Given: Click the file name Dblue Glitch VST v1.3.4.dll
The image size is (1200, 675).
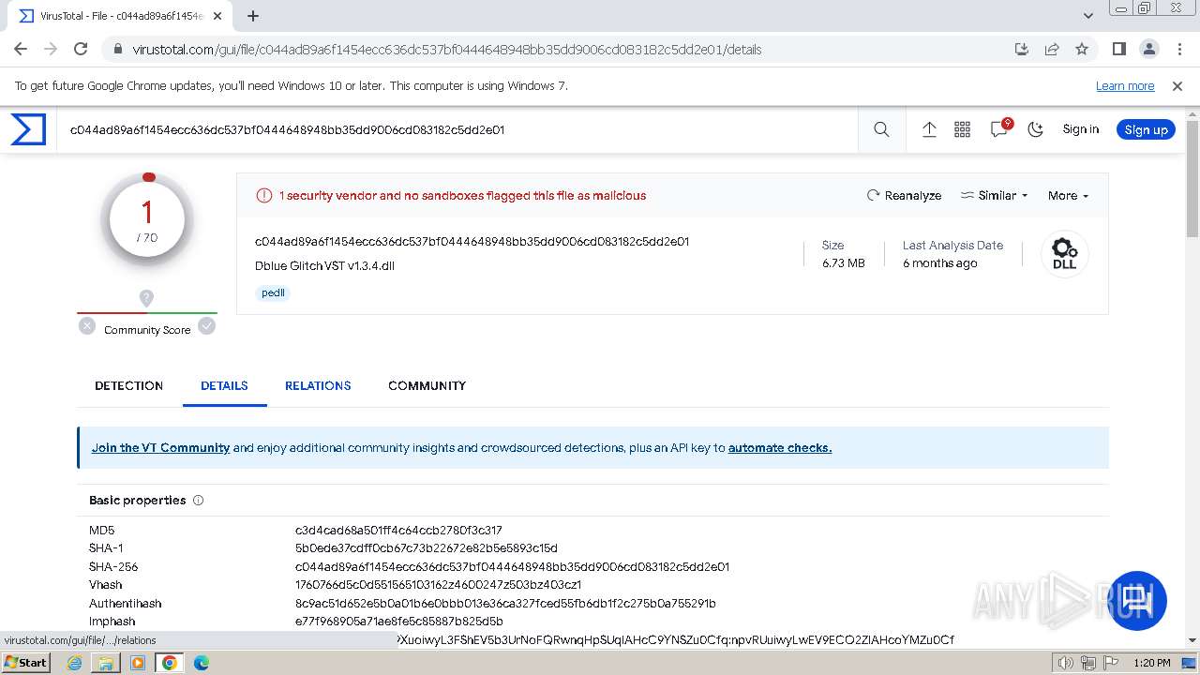Looking at the screenshot, I should [x=324, y=265].
